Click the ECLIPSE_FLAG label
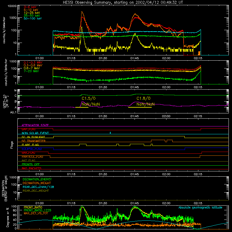The width and height of the screenshot is (232, 232). click(32, 149)
